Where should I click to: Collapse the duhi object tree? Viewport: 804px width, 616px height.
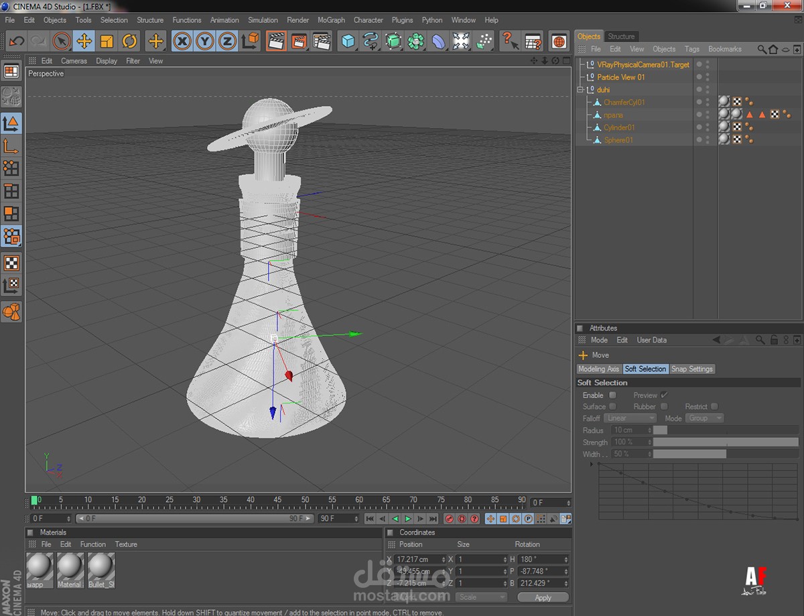[x=582, y=90]
